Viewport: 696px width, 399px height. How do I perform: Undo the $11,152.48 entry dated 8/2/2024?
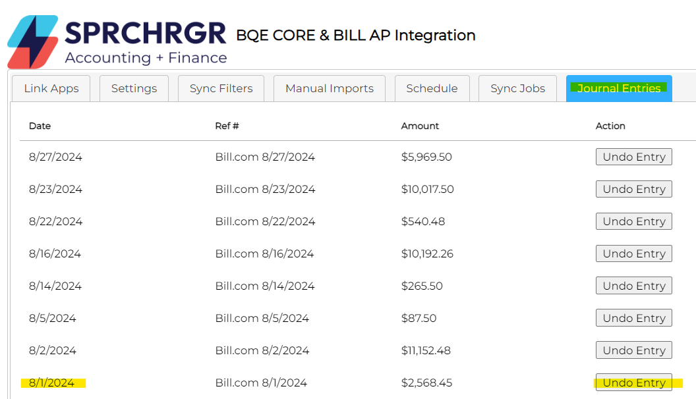click(633, 350)
